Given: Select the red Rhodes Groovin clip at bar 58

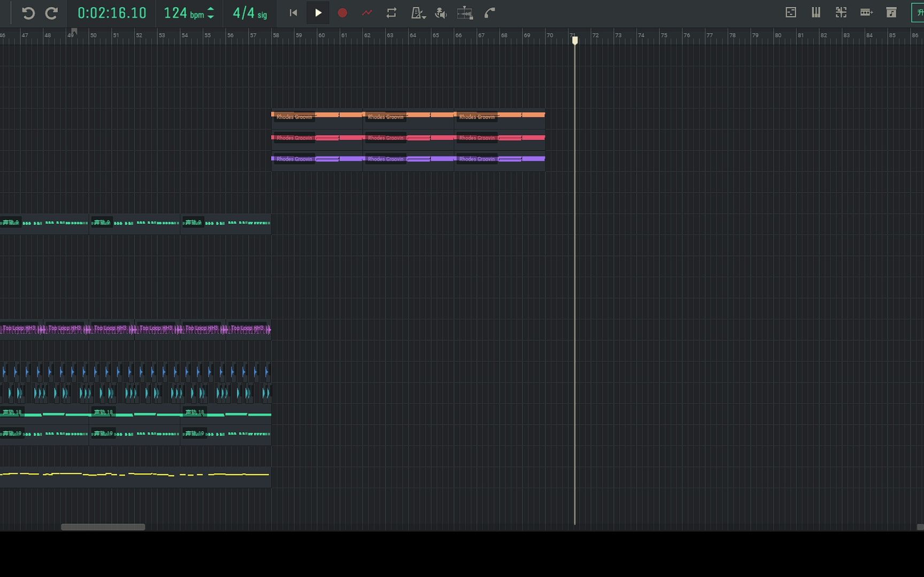Looking at the screenshot, I should coord(317,141).
